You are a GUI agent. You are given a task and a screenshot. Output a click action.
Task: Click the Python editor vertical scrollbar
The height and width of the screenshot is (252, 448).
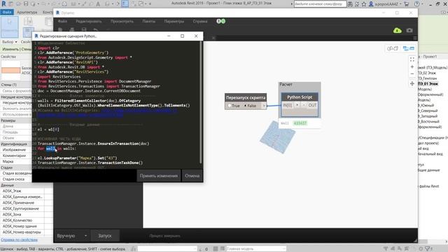201,102
